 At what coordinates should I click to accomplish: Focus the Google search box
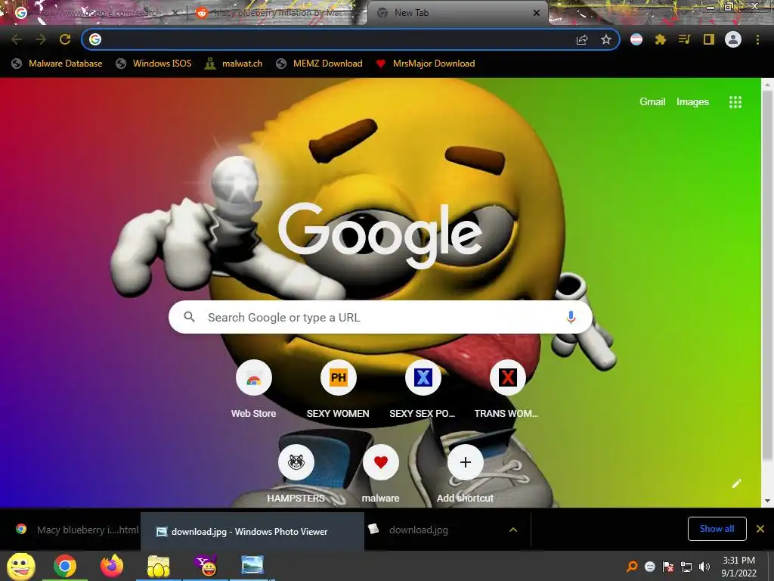[380, 317]
